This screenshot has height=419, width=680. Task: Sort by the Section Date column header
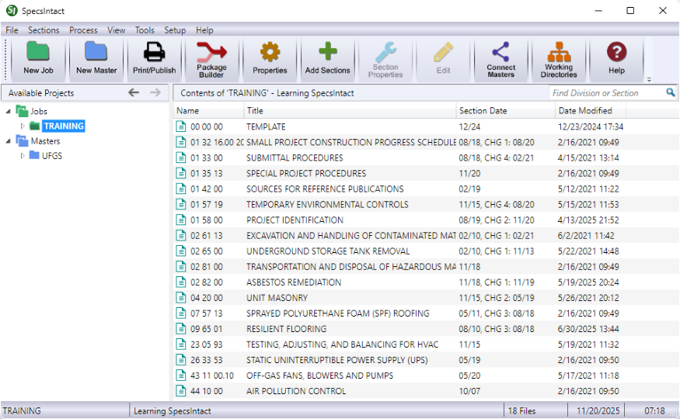coord(506,111)
